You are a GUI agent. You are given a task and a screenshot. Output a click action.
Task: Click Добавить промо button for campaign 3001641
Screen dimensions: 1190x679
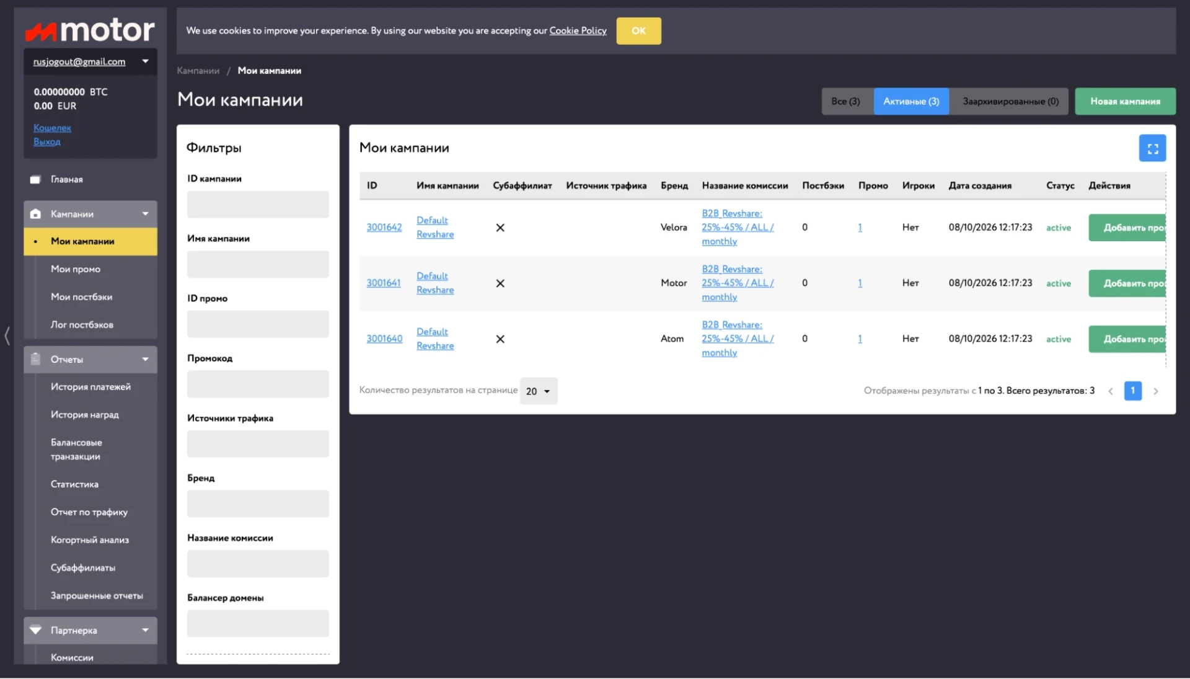pyautogui.click(x=1127, y=283)
